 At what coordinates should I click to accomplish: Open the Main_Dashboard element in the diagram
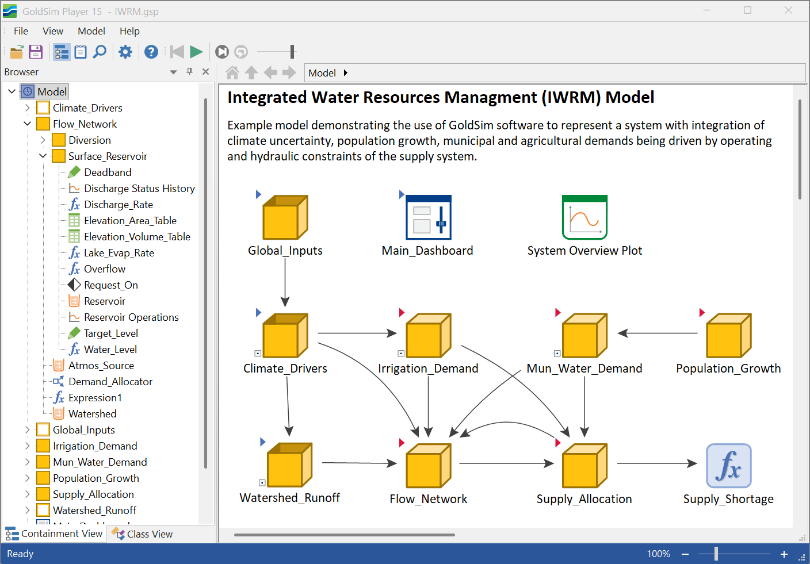pyautogui.click(x=427, y=217)
